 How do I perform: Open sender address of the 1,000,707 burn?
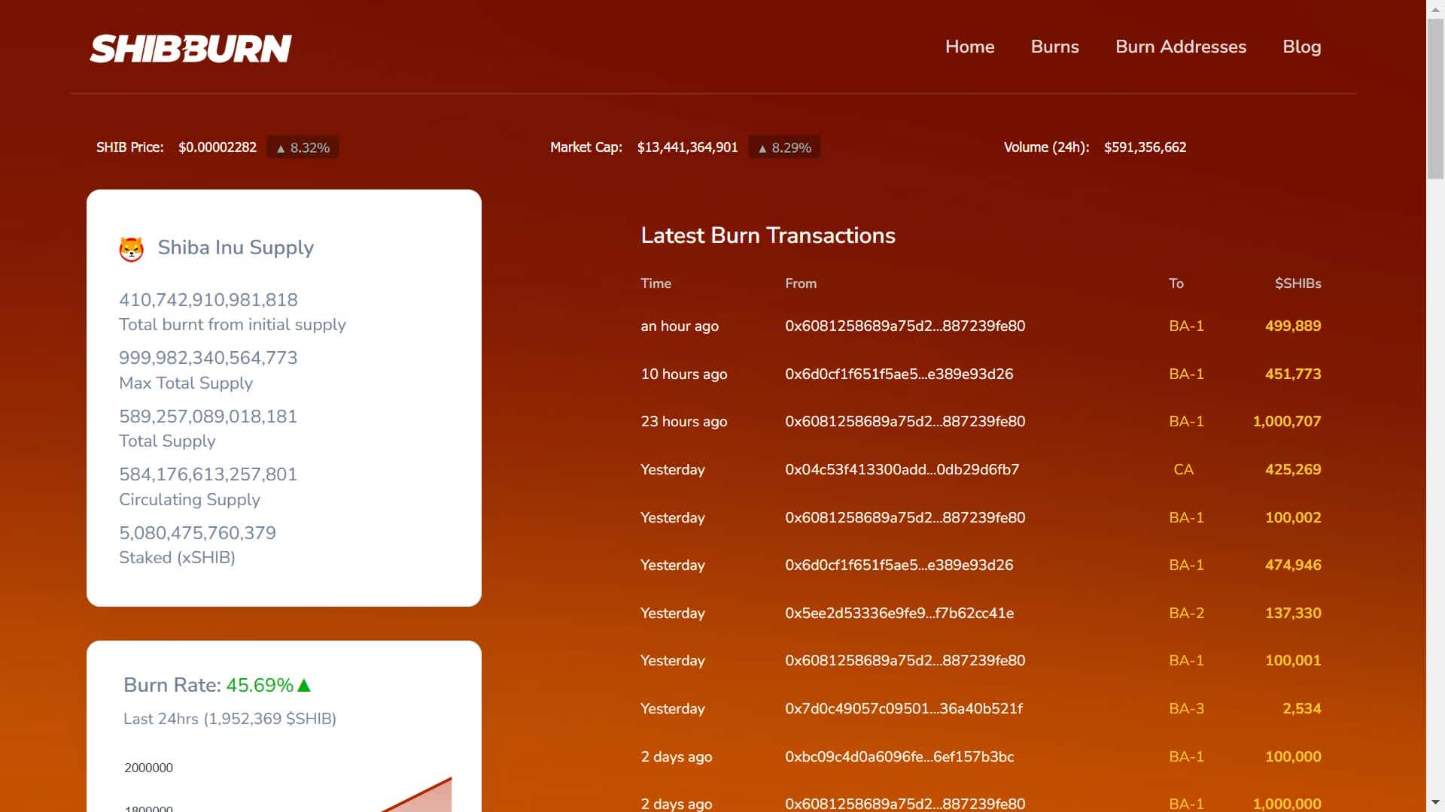coord(905,421)
